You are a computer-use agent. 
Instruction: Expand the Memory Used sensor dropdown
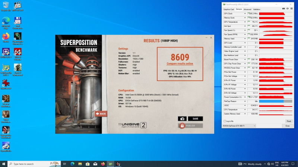(x=245, y=39)
